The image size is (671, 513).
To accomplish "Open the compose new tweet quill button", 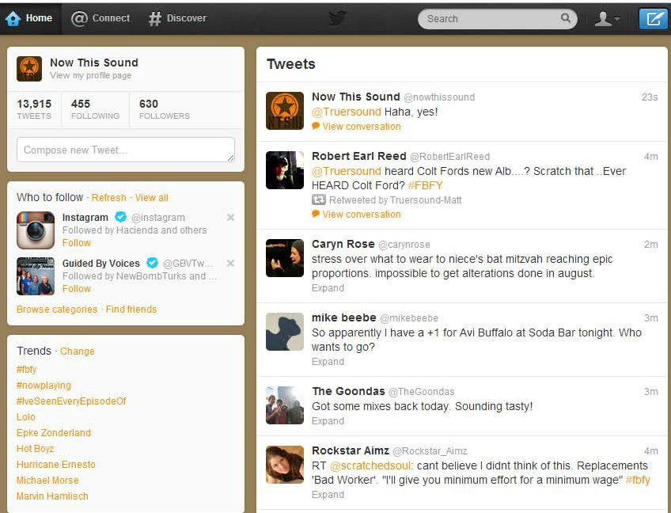I will pyautogui.click(x=654, y=19).
